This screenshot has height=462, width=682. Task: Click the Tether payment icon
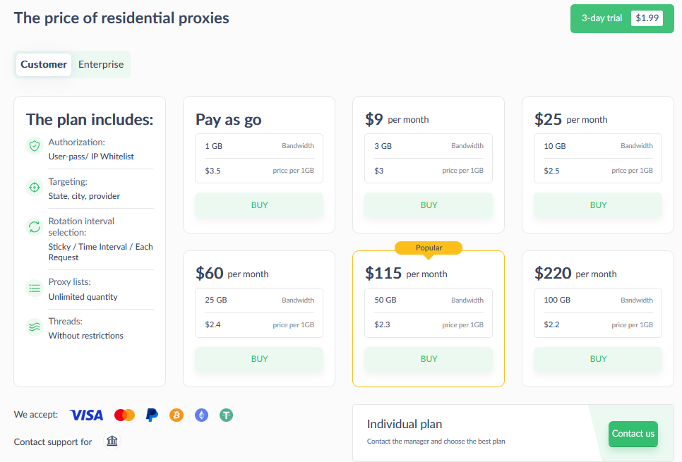(x=226, y=415)
